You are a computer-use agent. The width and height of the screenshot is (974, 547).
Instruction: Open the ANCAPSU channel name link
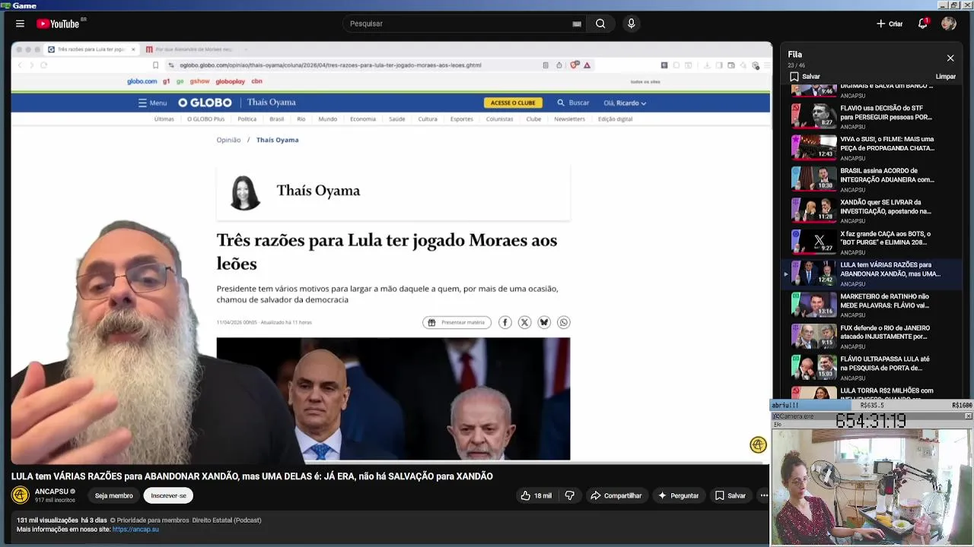tap(52, 492)
